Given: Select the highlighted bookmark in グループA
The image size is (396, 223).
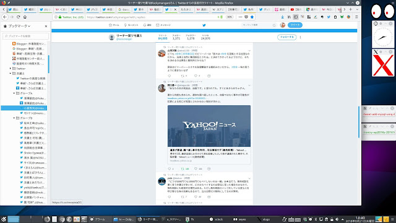Looking at the screenshot, I should pos(24,108).
